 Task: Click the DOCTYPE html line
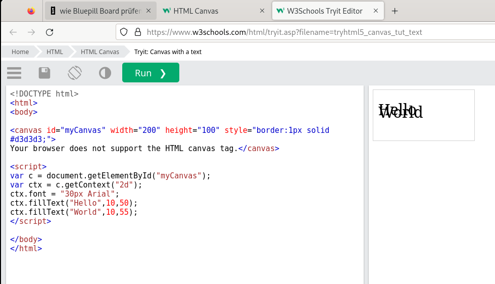point(44,94)
